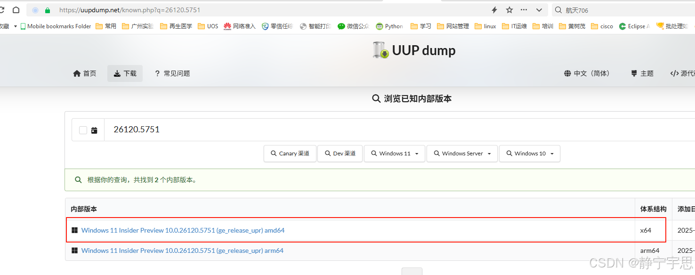Expand the Windows 10 dropdown
The width and height of the screenshot is (695, 275).
(x=530, y=154)
